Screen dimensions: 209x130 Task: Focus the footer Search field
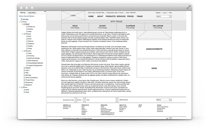click(x=163, y=100)
